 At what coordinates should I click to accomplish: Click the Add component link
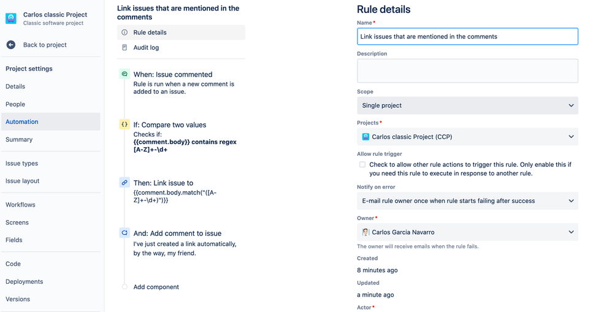156,287
